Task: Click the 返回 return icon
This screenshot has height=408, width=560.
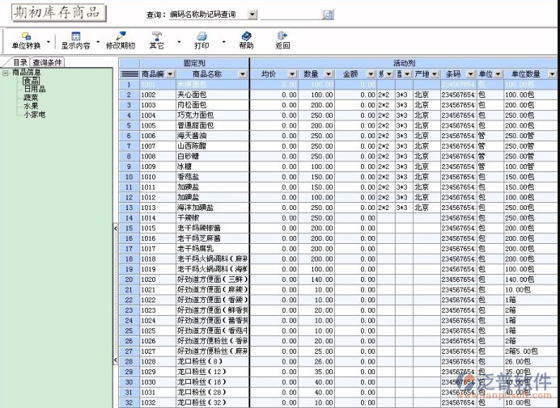Action: click(282, 36)
